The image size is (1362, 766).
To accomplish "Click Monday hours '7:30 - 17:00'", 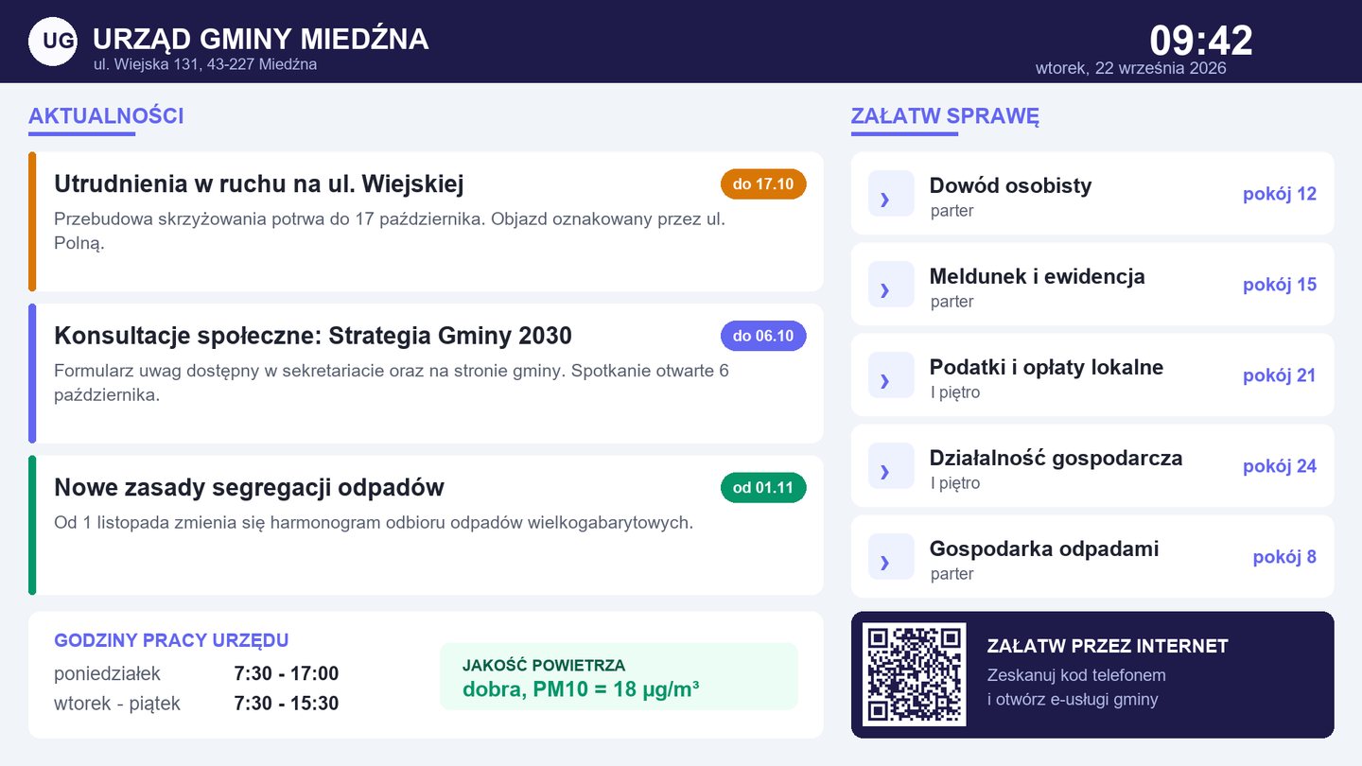I will pyautogui.click(x=286, y=674).
